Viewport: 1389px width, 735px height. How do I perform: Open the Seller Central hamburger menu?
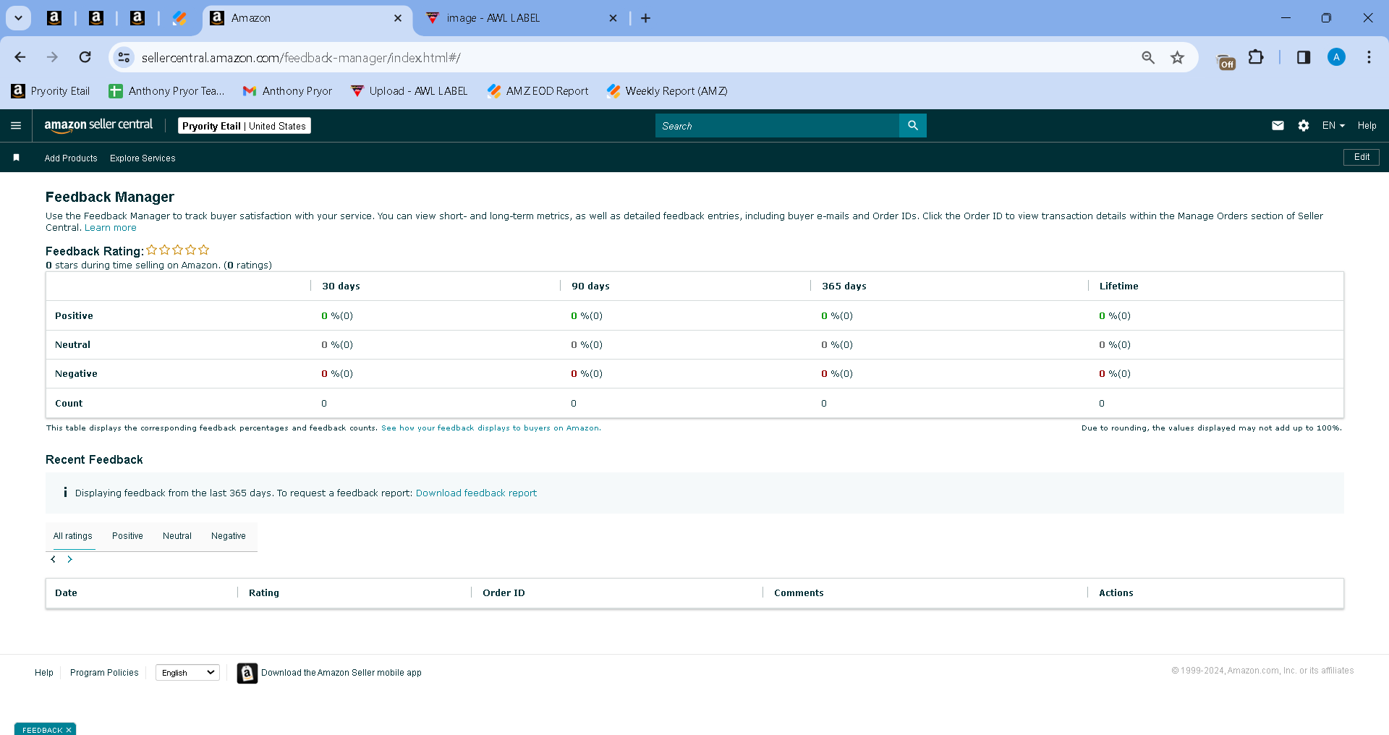(16, 126)
